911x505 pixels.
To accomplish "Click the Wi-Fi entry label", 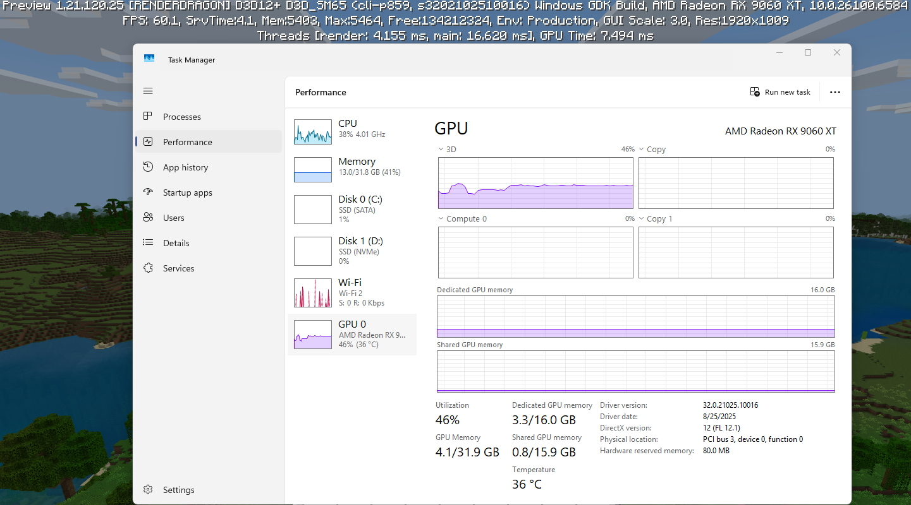I will pos(350,283).
